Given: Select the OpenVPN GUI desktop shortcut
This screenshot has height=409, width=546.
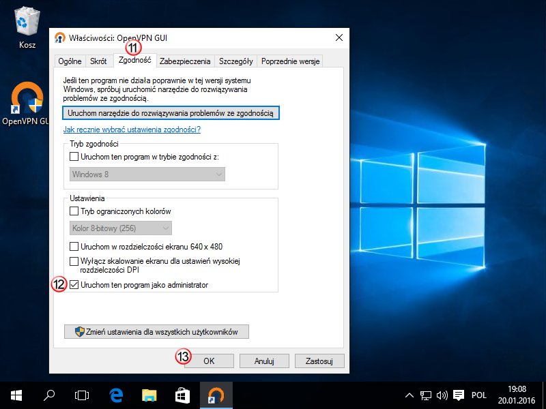Looking at the screenshot, I should click(26, 104).
